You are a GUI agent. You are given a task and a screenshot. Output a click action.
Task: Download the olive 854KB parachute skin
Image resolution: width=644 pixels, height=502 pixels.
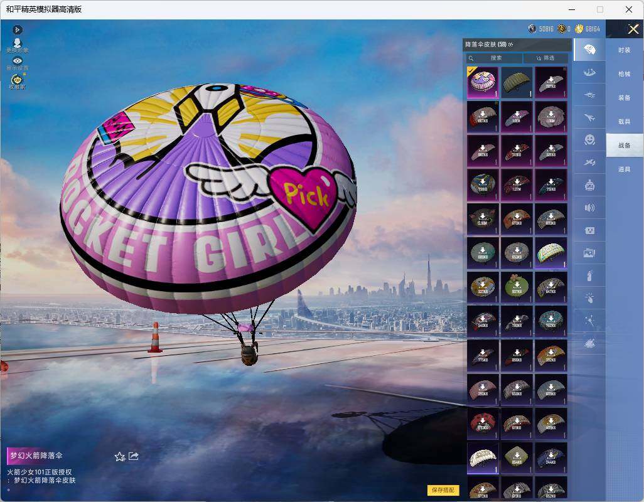pos(517,457)
